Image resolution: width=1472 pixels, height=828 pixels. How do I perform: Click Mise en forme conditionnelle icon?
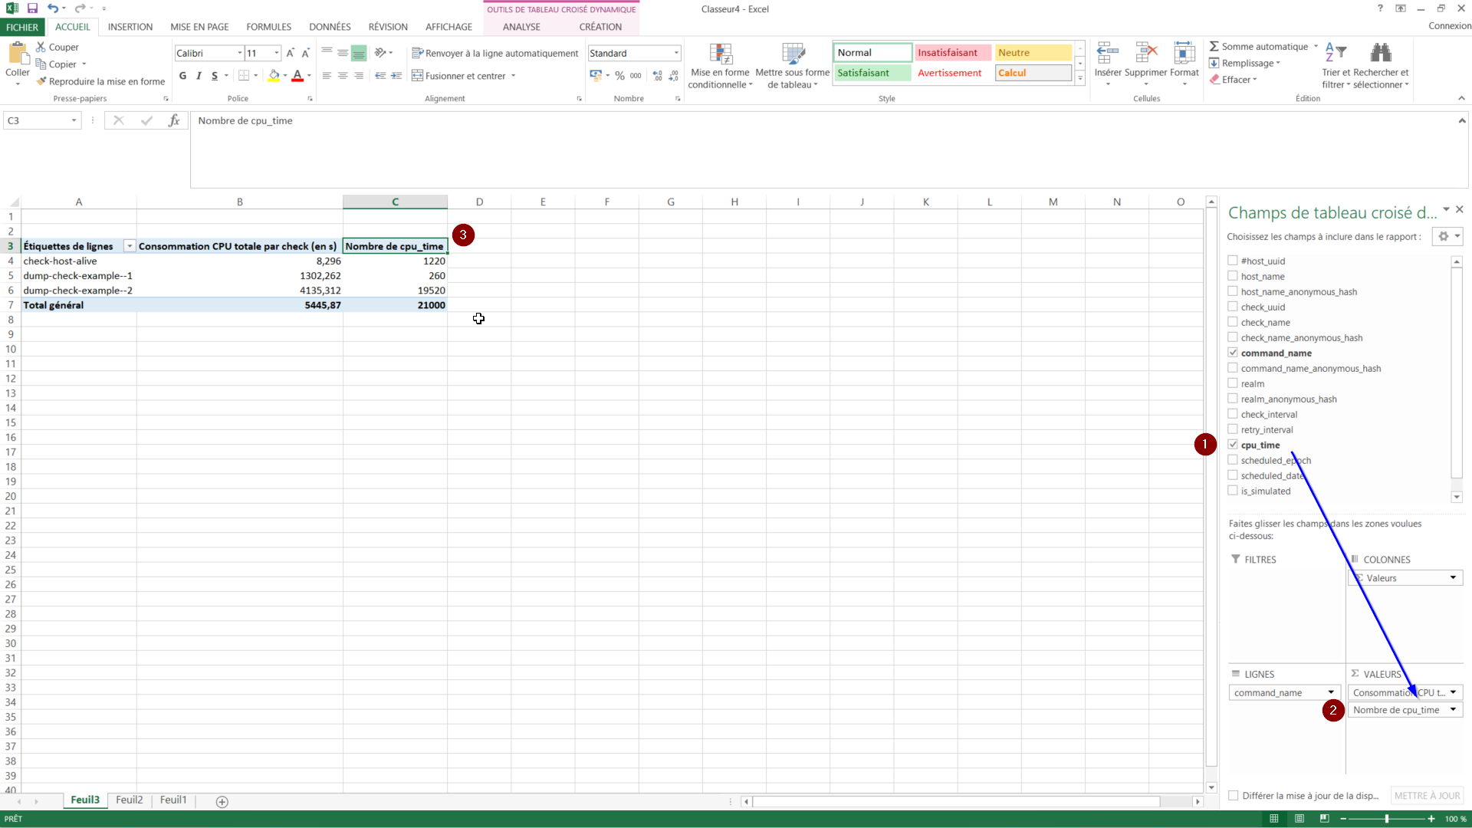(720, 54)
